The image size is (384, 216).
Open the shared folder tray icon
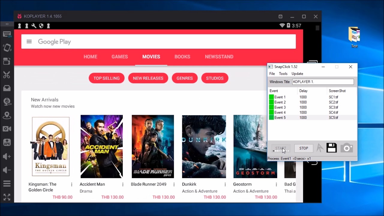[x=7, y=88]
